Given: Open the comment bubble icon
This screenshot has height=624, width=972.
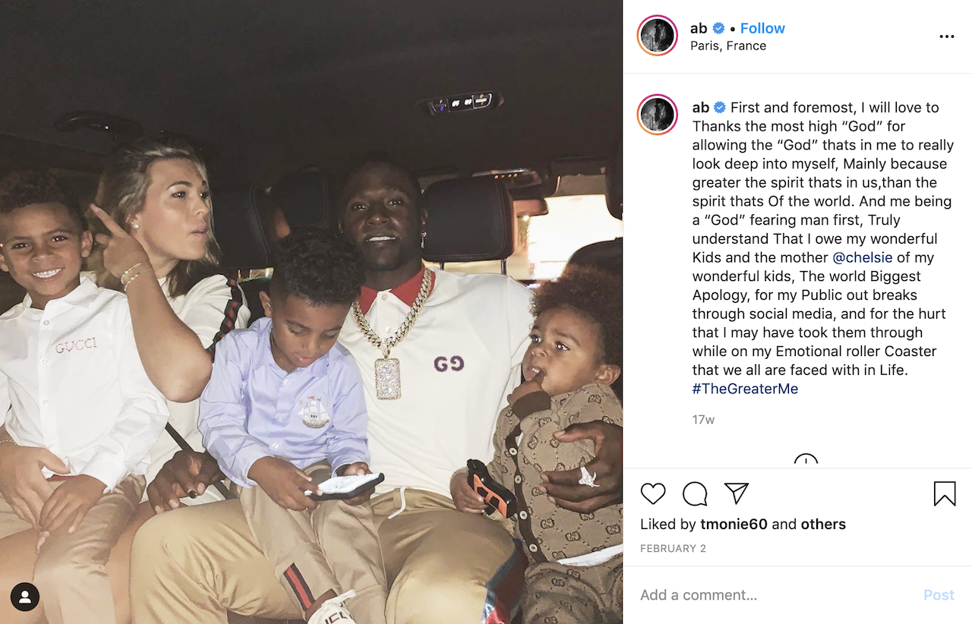Looking at the screenshot, I should pyautogui.click(x=695, y=494).
